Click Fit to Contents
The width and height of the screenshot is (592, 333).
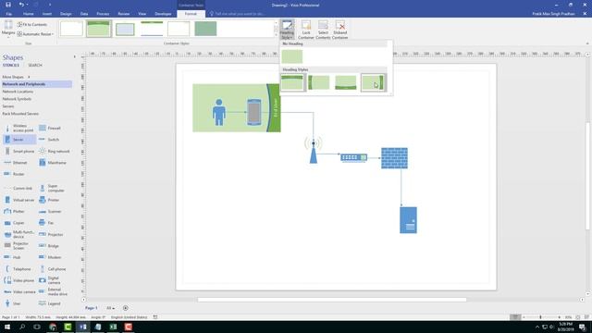(x=32, y=25)
